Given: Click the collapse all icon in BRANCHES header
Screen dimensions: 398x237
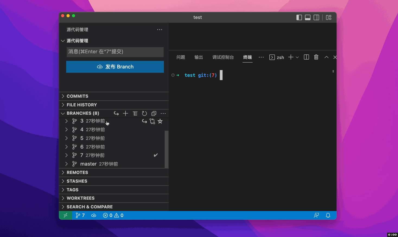Looking at the screenshot, I should pos(154,113).
